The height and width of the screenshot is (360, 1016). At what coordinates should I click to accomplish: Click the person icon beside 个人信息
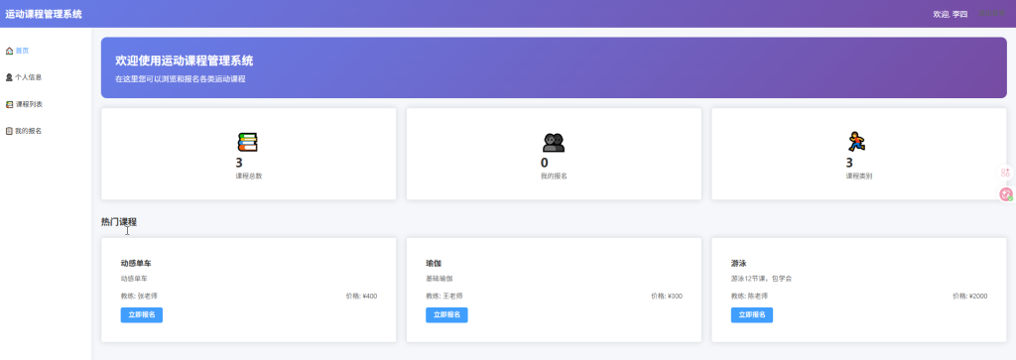[9, 77]
